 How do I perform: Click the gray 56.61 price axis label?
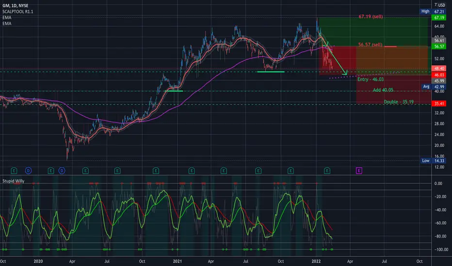tap(439, 41)
